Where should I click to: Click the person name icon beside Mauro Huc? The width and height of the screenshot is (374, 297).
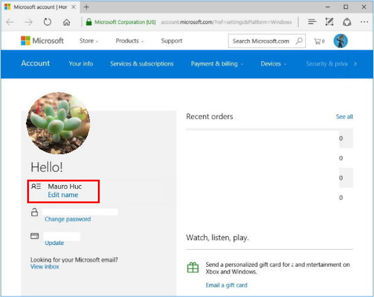[36, 186]
